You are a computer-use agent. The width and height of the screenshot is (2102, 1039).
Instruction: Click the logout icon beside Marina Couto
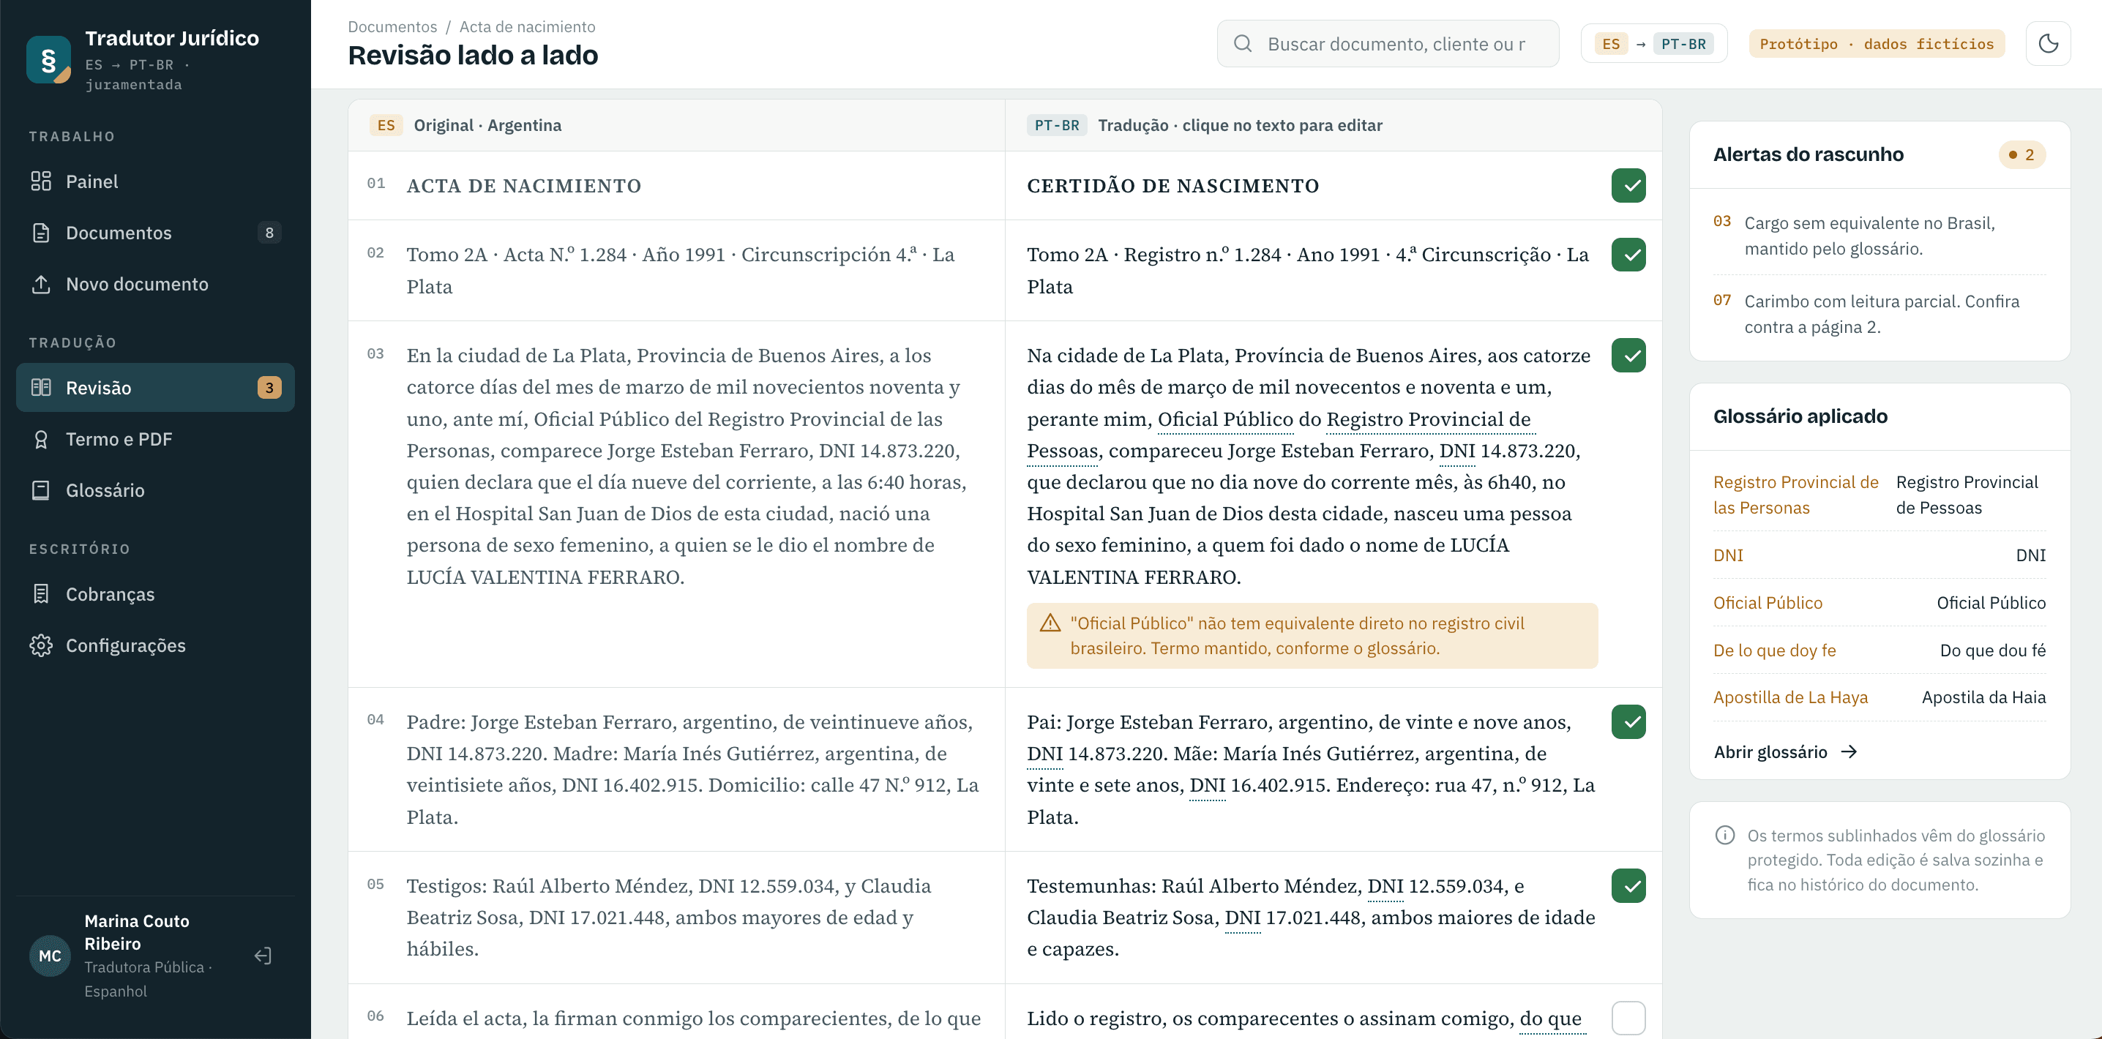pyautogui.click(x=263, y=955)
